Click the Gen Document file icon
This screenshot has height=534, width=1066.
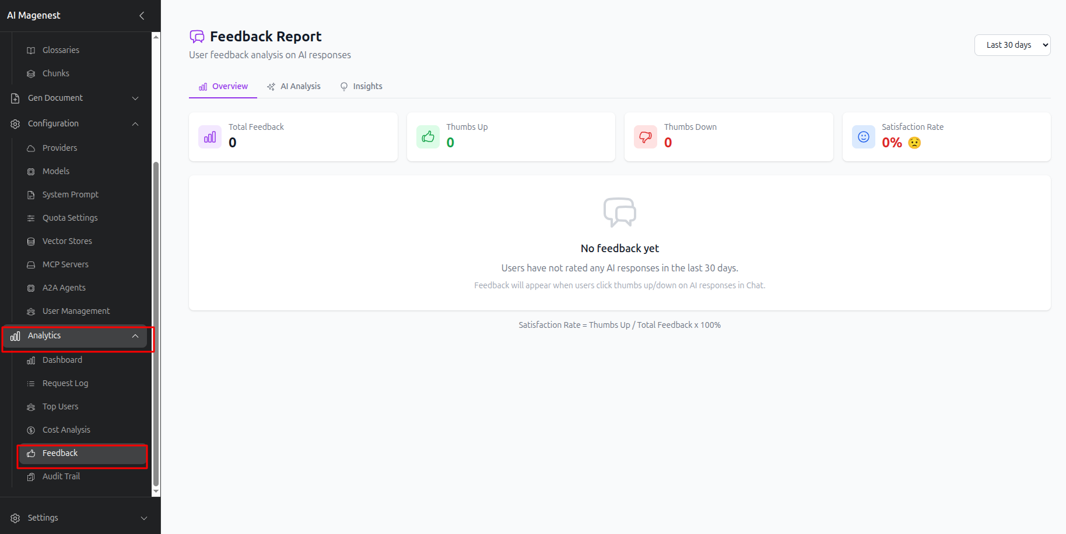coord(15,98)
